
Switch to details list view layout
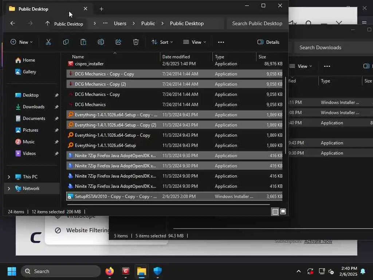pyautogui.click(x=275, y=212)
